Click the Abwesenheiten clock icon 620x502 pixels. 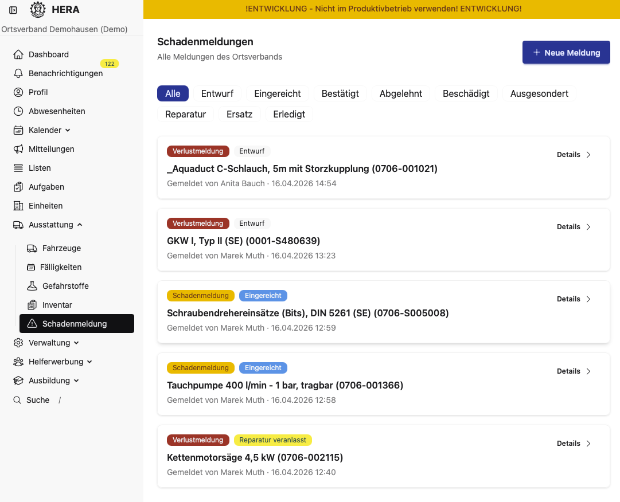(18, 111)
